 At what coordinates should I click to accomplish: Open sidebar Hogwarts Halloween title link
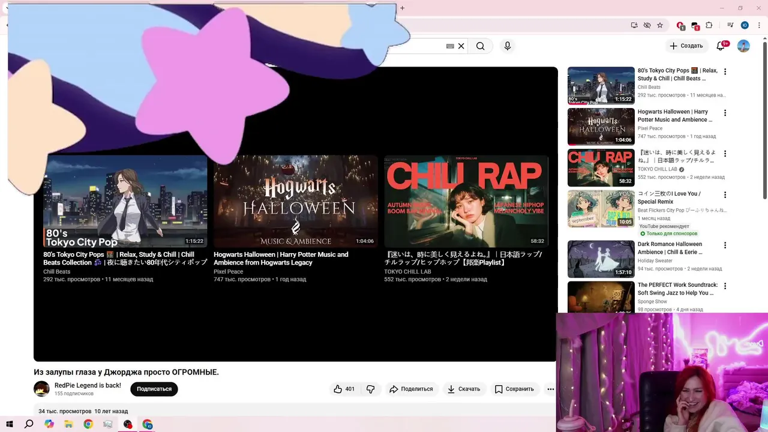click(x=675, y=116)
